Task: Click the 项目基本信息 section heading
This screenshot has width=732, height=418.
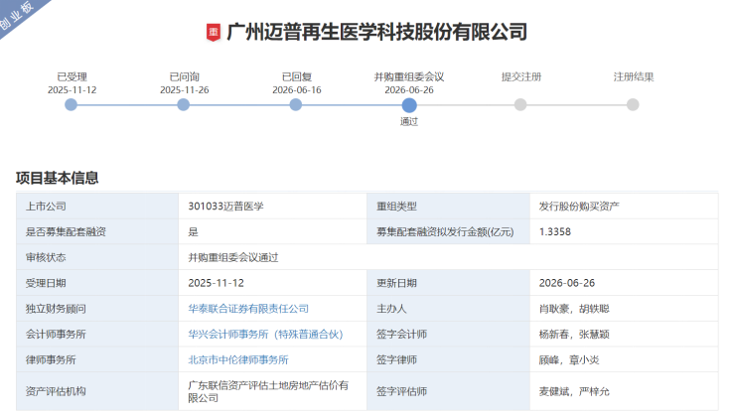Action: click(x=57, y=178)
